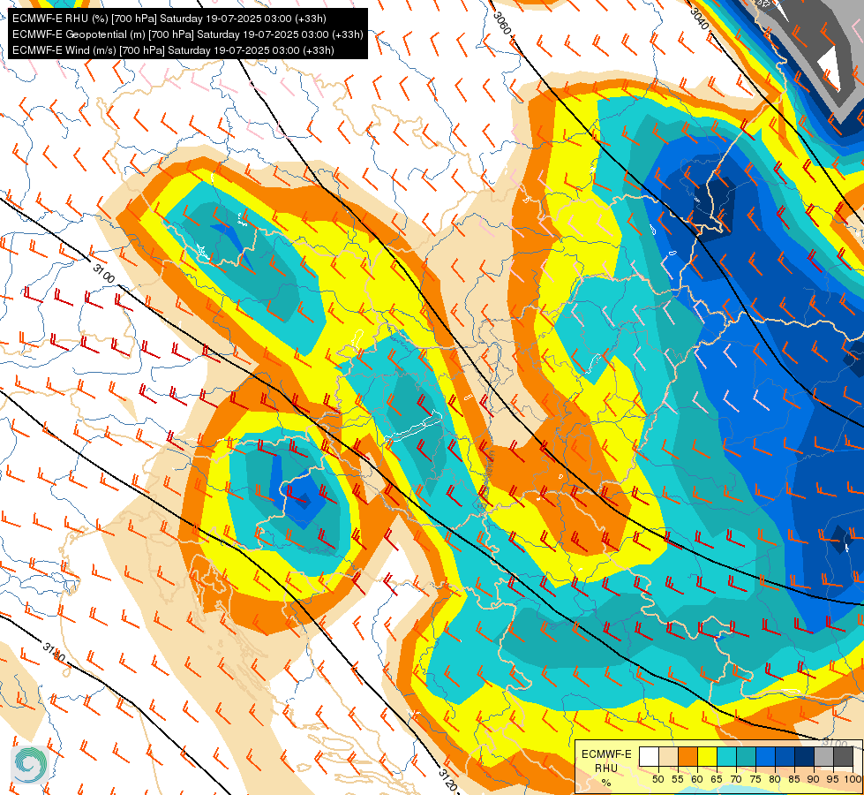Click the ECMWF-E legend title text

pyautogui.click(x=606, y=754)
